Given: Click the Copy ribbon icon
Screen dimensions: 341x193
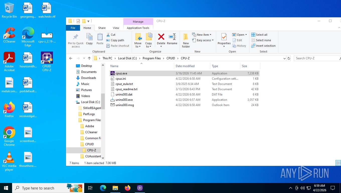Looking at the screenshot, I should 89,39.
